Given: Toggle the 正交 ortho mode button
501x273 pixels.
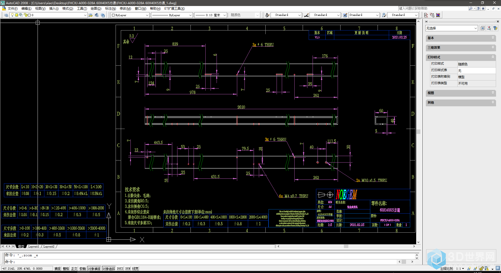Looking at the screenshot, I should click(x=74, y=269).
